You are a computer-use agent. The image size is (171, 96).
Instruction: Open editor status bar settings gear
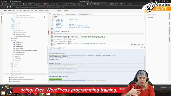coord(143,45)
